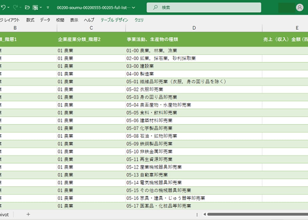
Task: Open the 校閲 ribbon tab
Action: [x=60, y=20]
